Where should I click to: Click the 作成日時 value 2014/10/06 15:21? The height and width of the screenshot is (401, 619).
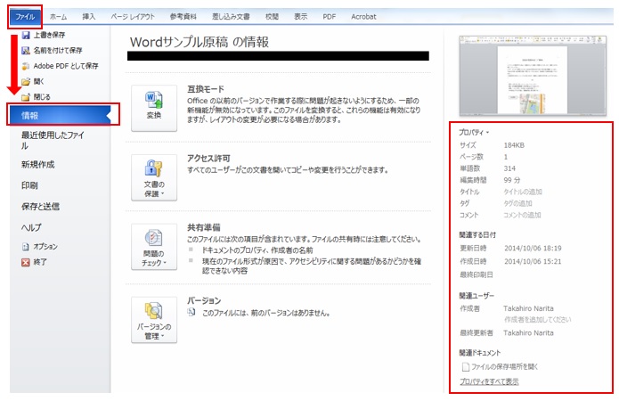[533, 261]
